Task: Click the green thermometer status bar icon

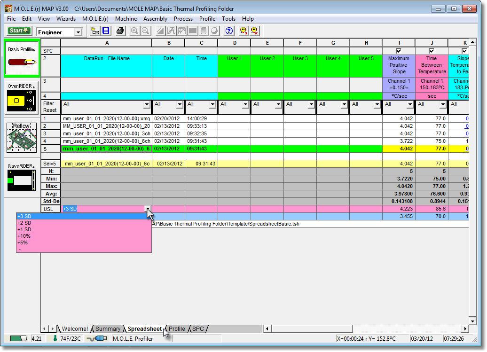Action: coord(55,338)
